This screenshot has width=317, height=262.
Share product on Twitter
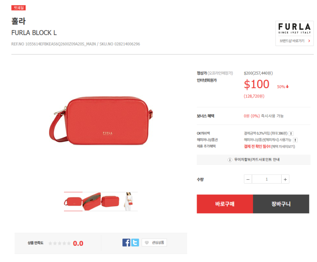click(135, 242)
